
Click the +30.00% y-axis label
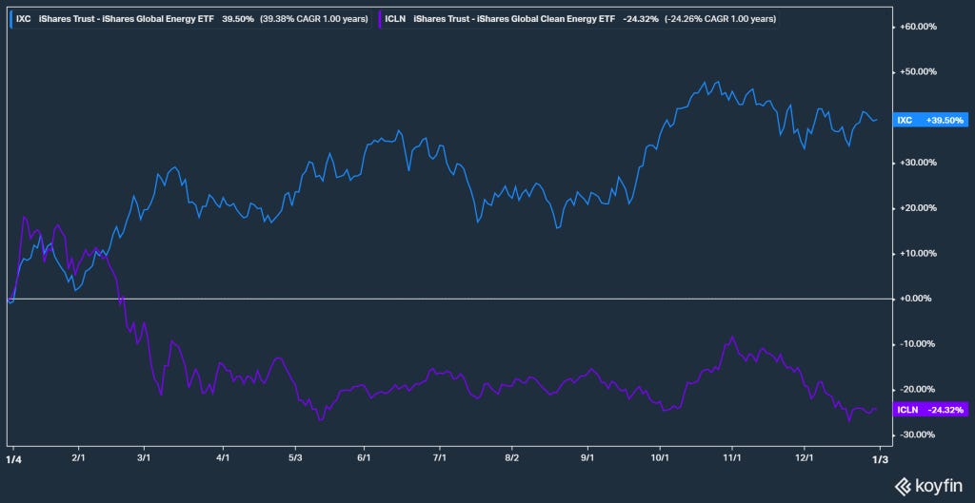[918, 163]
